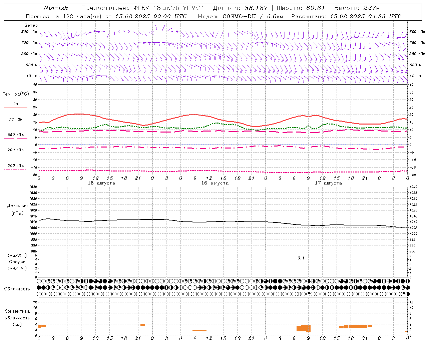This screenshot has height=341, width=427.
Task: Click the "(мм/3ч.)" precipitation unit label
Action: 17,255
